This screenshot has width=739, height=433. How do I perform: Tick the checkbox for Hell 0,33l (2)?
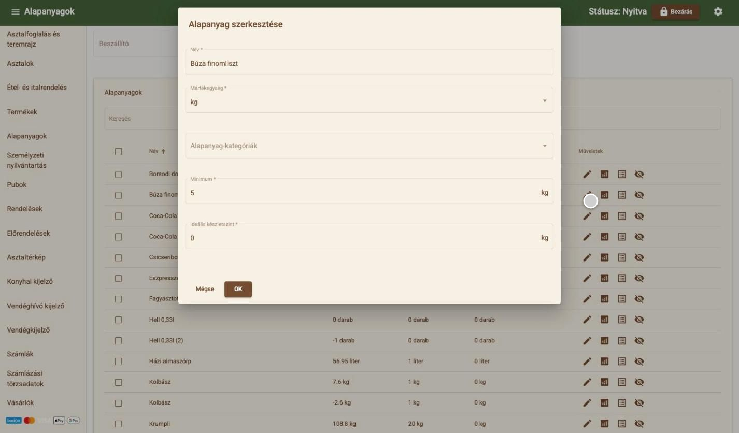pos(118,341)
